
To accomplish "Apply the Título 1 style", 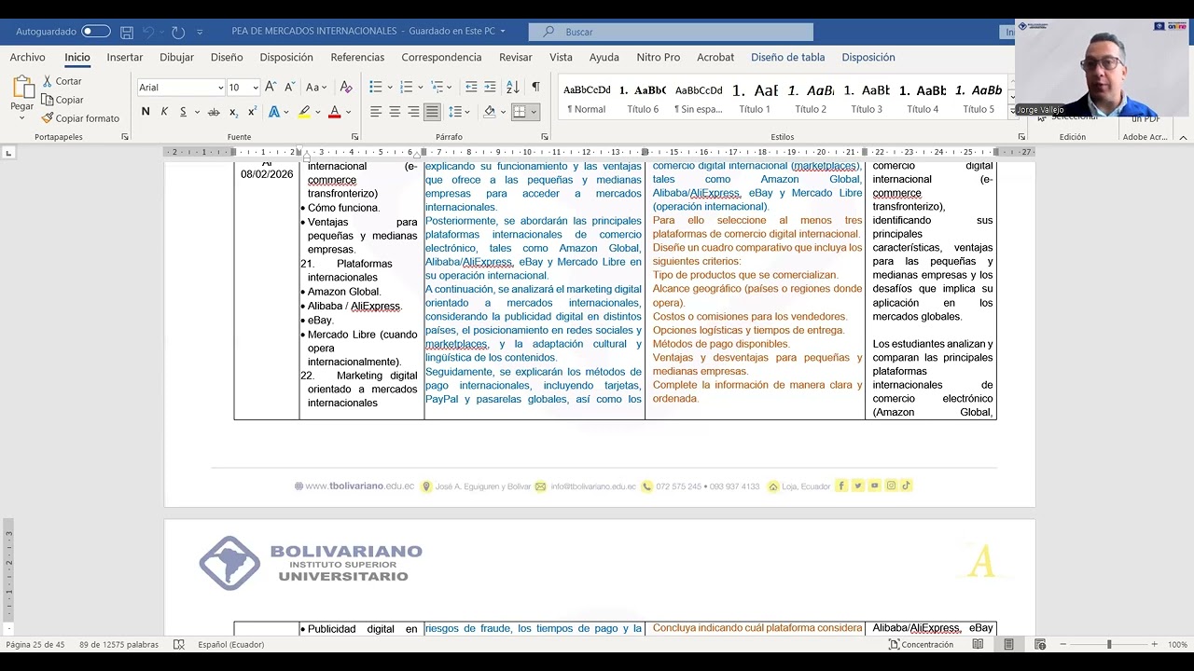I will (x=755, y=99).
